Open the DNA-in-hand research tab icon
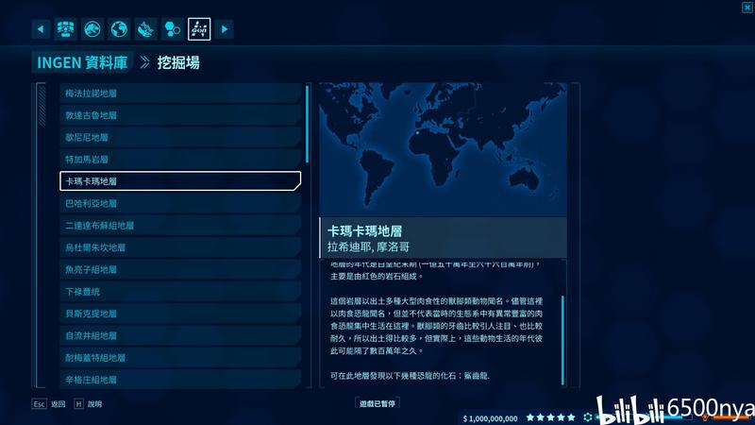The image size is (755, 425). 145,29
